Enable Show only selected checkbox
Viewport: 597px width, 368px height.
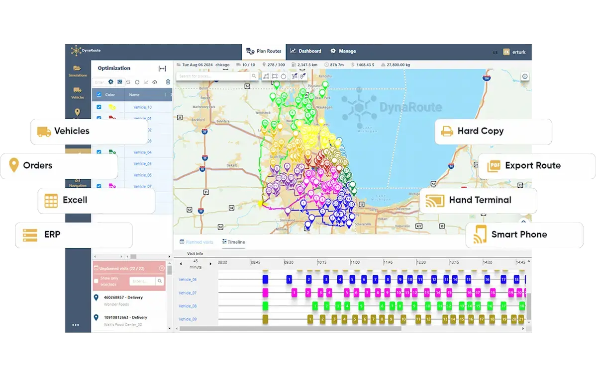(97, 281)
